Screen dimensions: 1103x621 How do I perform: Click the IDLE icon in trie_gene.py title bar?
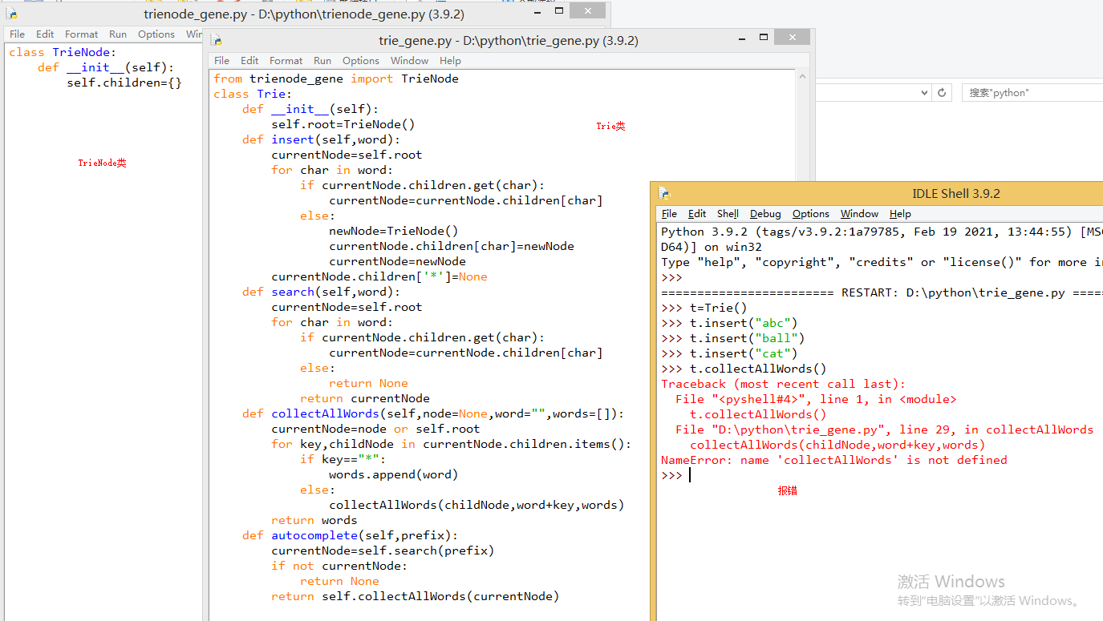coord(216,40)
